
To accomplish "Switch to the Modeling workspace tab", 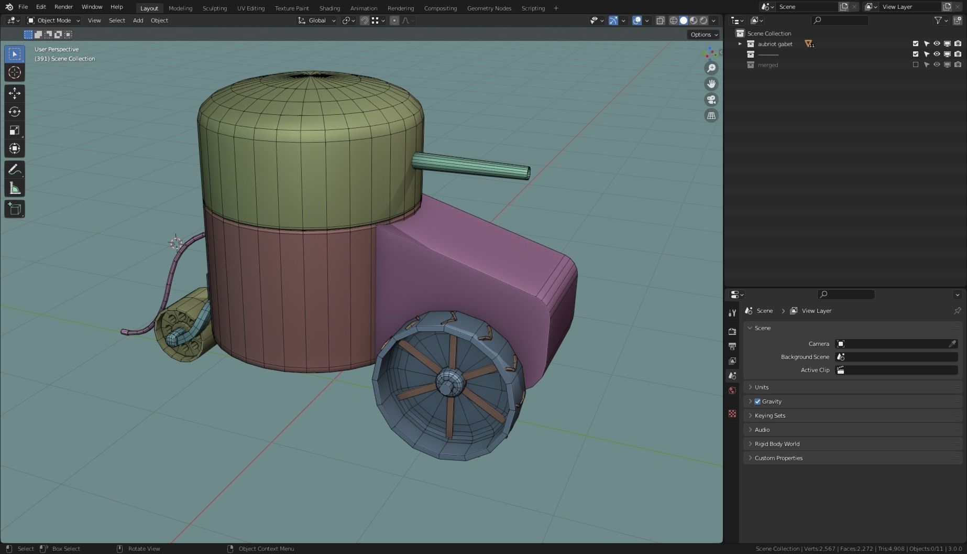I will point(180,8).
